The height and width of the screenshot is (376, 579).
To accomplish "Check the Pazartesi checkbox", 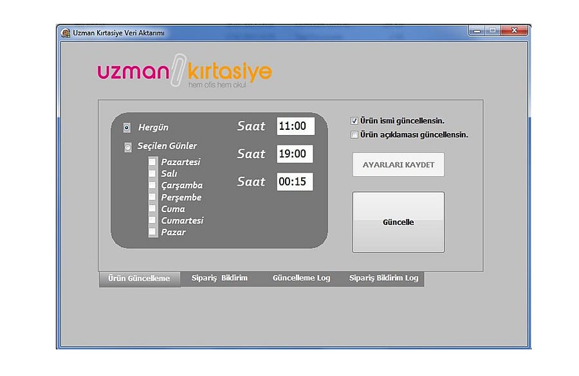I will (x=152, y=161).
